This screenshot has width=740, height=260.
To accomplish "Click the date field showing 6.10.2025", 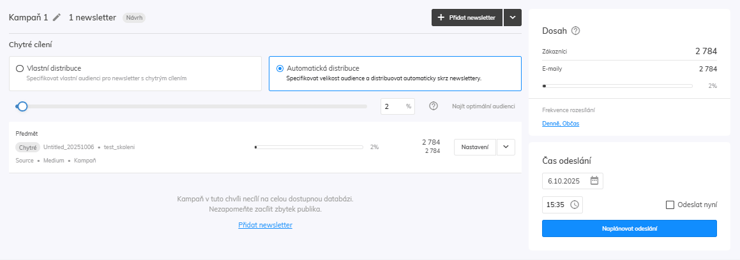I will (x=565, y=180).
